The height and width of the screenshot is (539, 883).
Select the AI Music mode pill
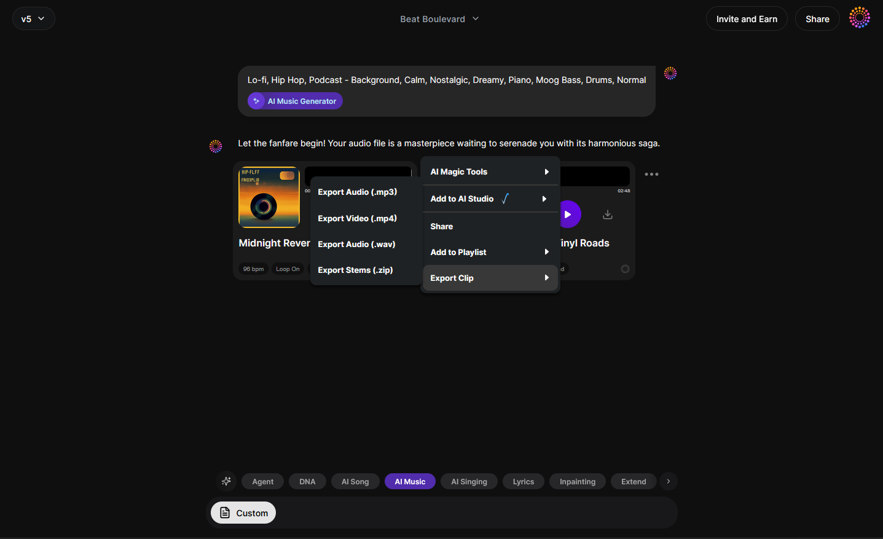pyautogui.click(x=410, y=481)
